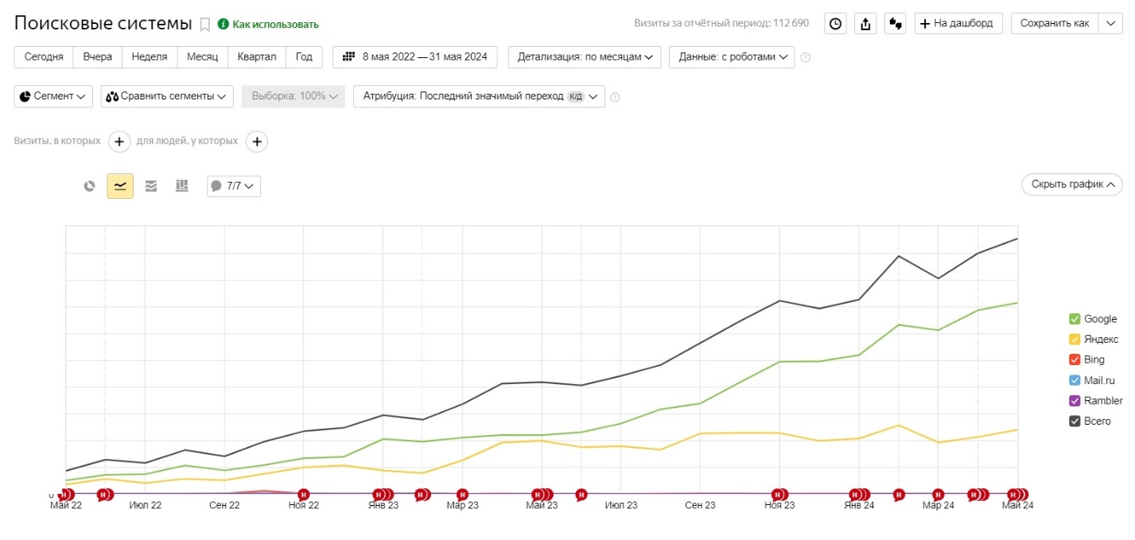This screenshot has width=1135, height=540.
Task: Switch to stacked area chart icon
Action: coord(151,186)
